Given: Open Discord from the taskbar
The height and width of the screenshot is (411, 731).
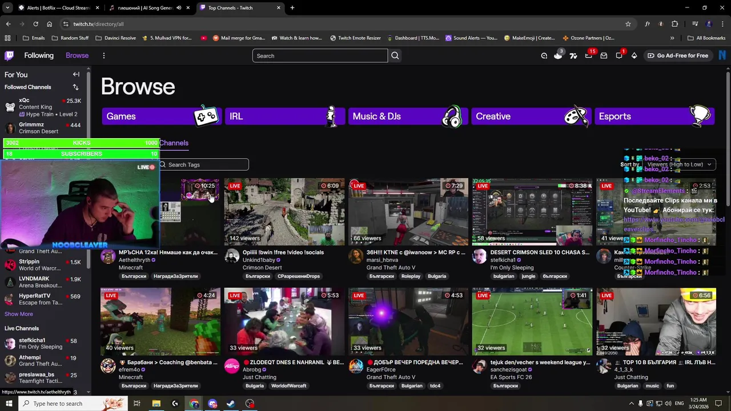Looking at the screenshot, I should 212,404.
